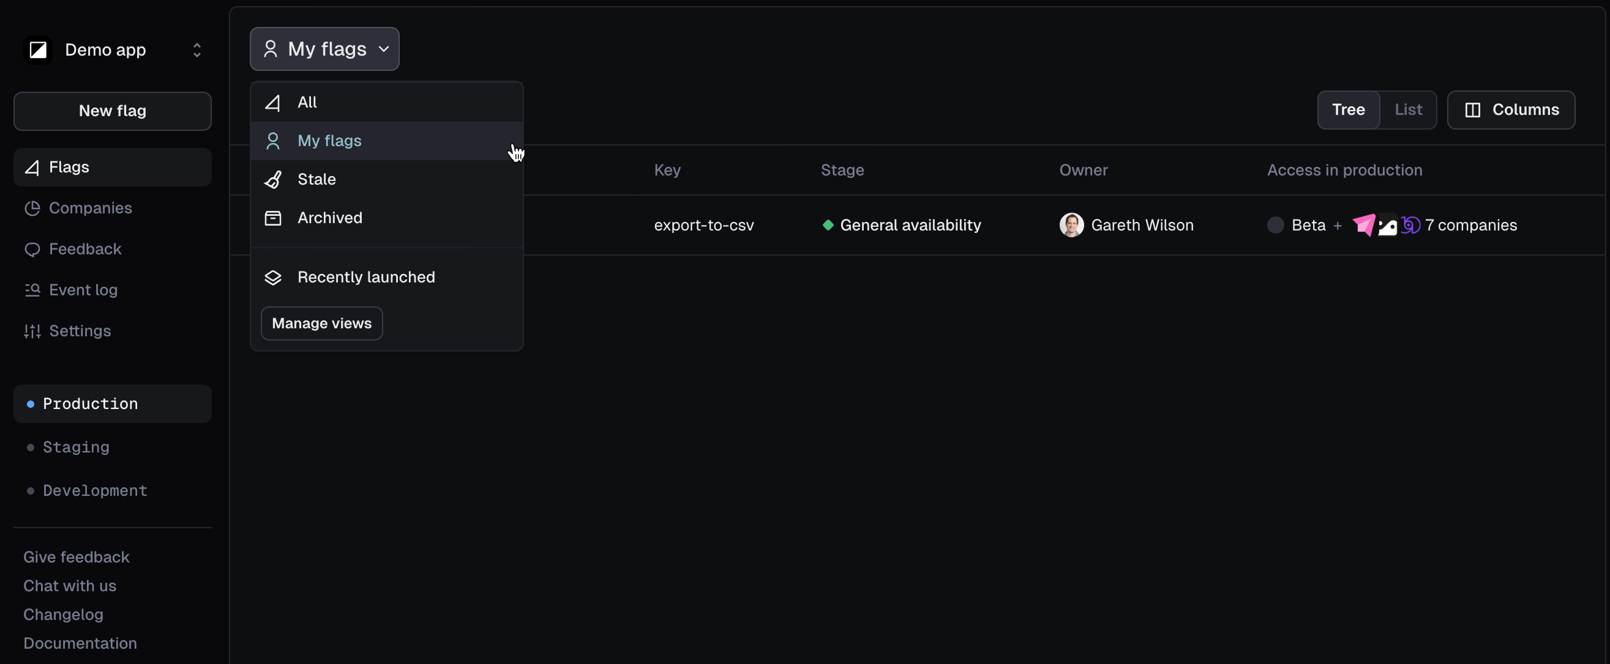Click the Give feedback link
Screen dimensions: 1610x664
click(77, 557)
